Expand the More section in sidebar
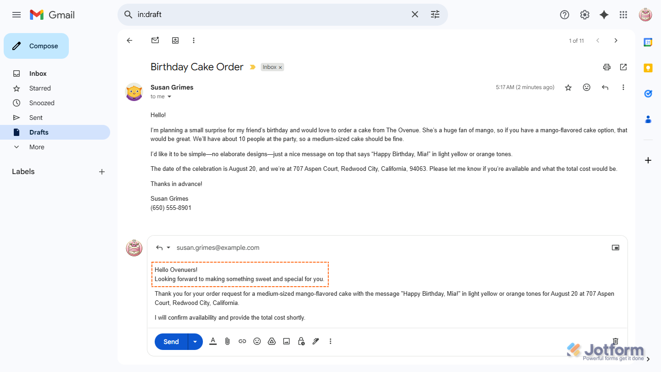The image size is (661, 372). (37, 147)
